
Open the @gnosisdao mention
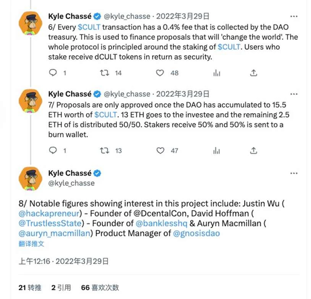[x=196, y=233]
